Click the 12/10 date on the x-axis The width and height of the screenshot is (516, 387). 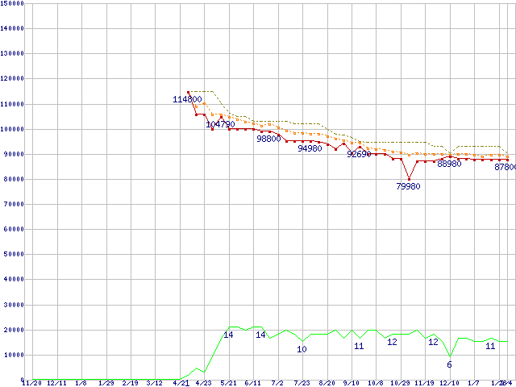tap(449, 383)
